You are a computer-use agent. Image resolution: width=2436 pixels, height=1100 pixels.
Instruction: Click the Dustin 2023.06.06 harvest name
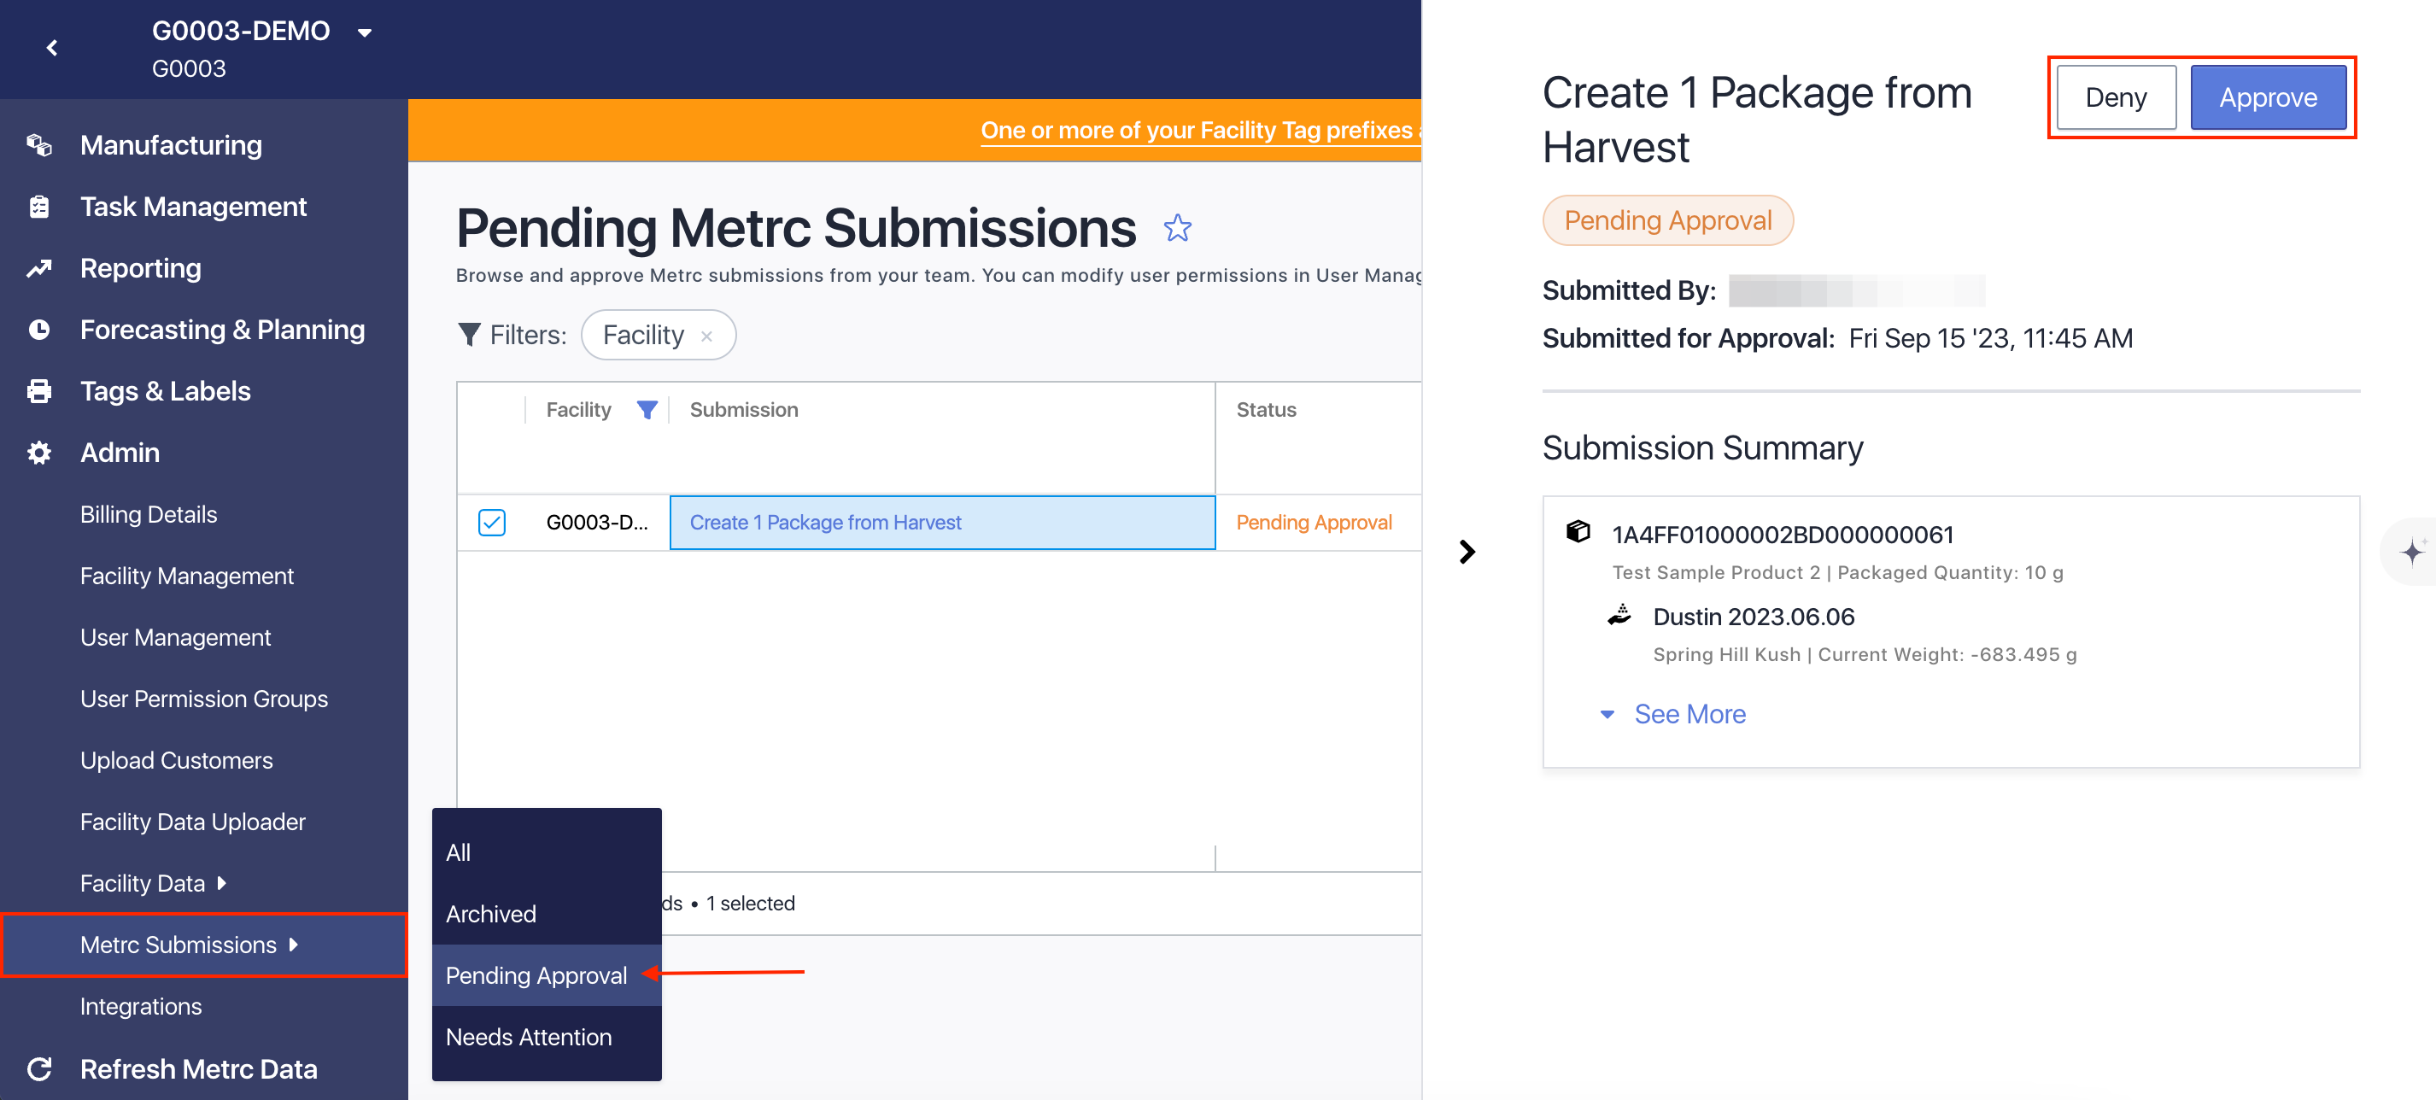(1754, 617)
